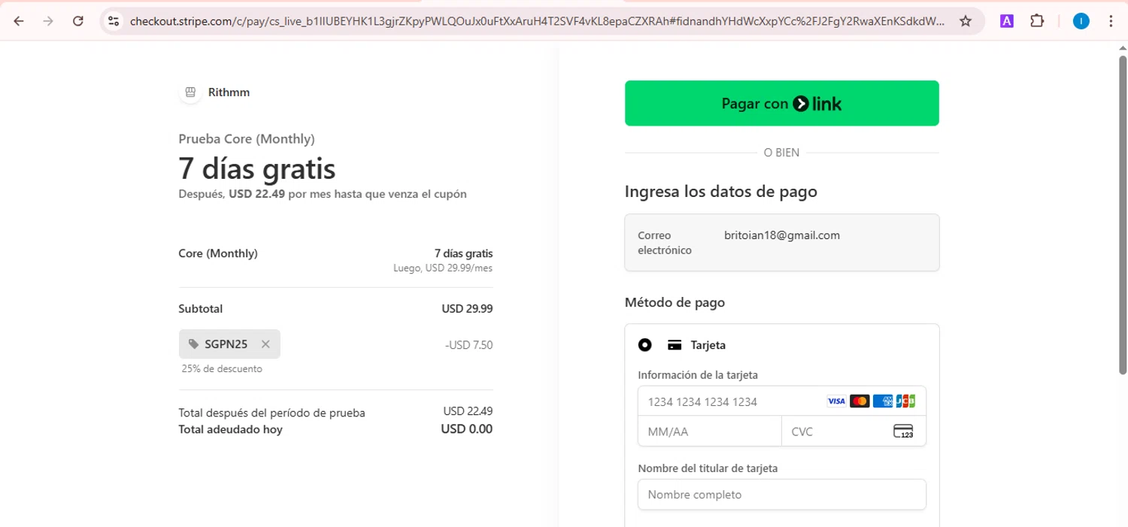Go back to the previous page

[19, 21]
